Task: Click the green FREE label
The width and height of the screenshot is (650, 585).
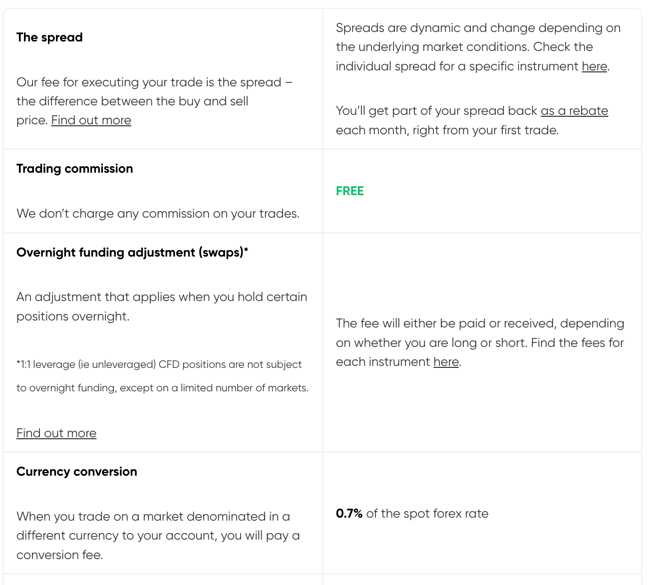Action: point(350,191)
